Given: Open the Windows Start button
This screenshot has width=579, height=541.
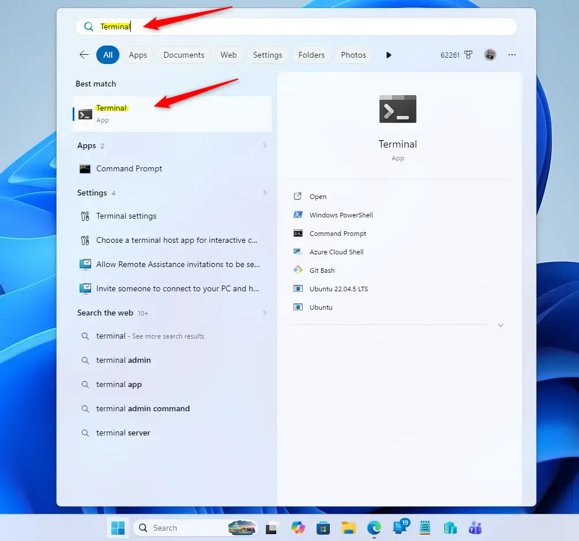Looking at the screenshot, I should (x=118, y=528).
